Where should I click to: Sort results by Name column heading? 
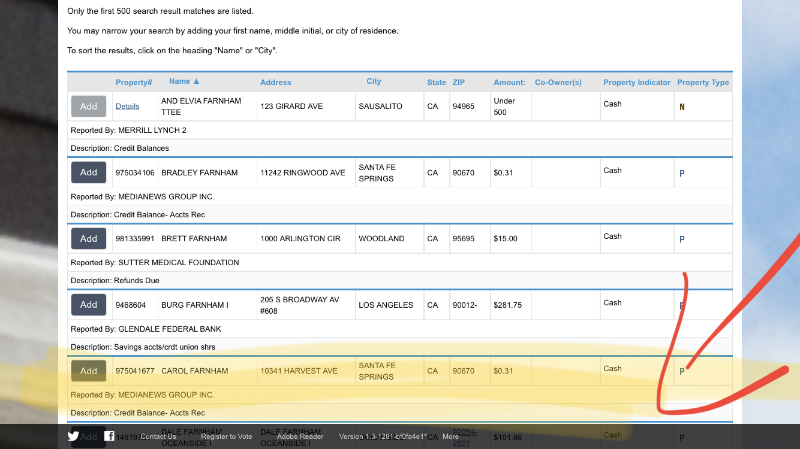(x=184, y=81)
